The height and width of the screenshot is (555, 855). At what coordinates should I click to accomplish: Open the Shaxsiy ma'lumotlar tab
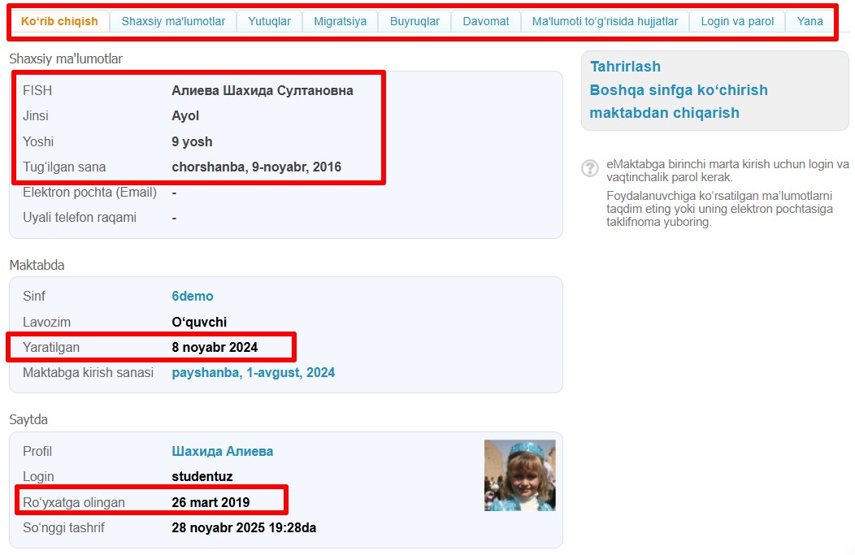pos(173,22)
